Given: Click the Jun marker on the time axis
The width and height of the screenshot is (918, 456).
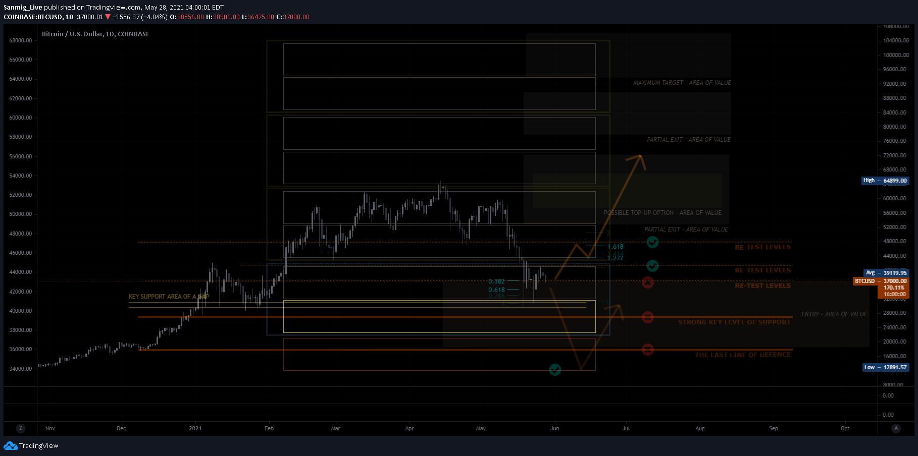Looking at the screenshot, I should [554, 428].
